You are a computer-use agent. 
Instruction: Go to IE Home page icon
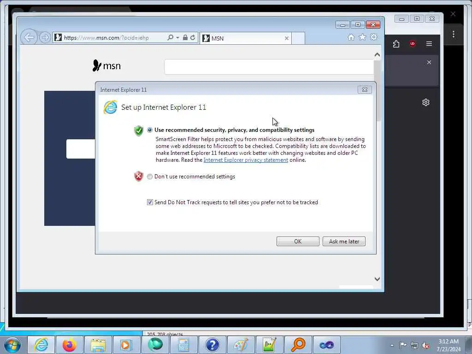(x=351, y=37)
